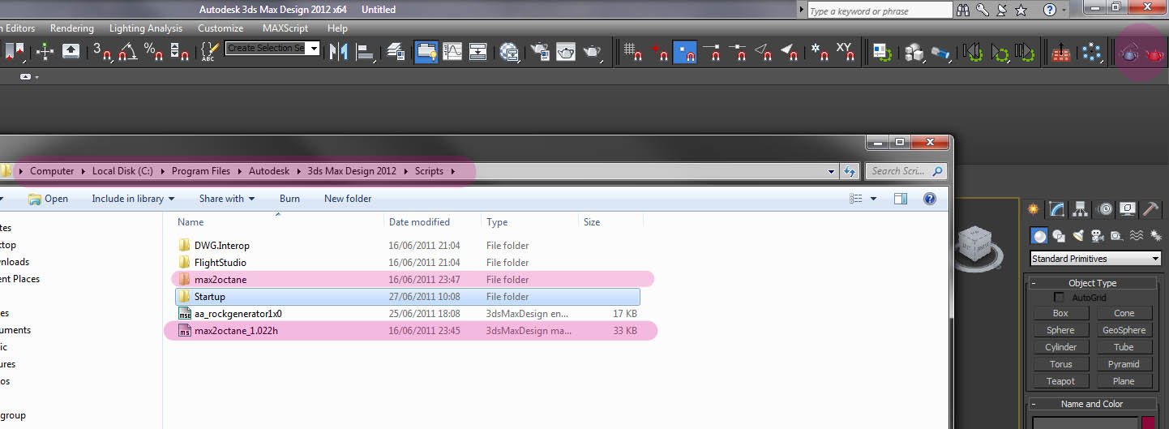Screen dimensions: 1169x429
Task: Toggle the Spinner Snap icon
Action: pyautogui.click(x=180, y=51)
